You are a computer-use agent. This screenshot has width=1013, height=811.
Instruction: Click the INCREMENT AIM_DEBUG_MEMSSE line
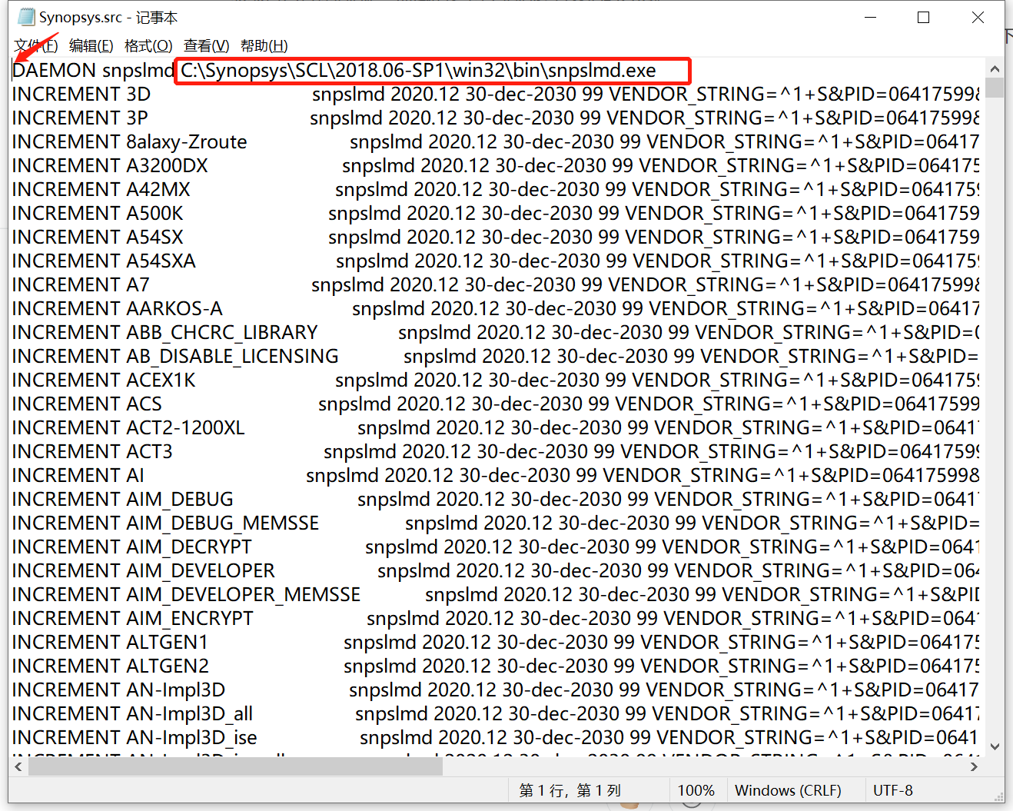[496, 523]
